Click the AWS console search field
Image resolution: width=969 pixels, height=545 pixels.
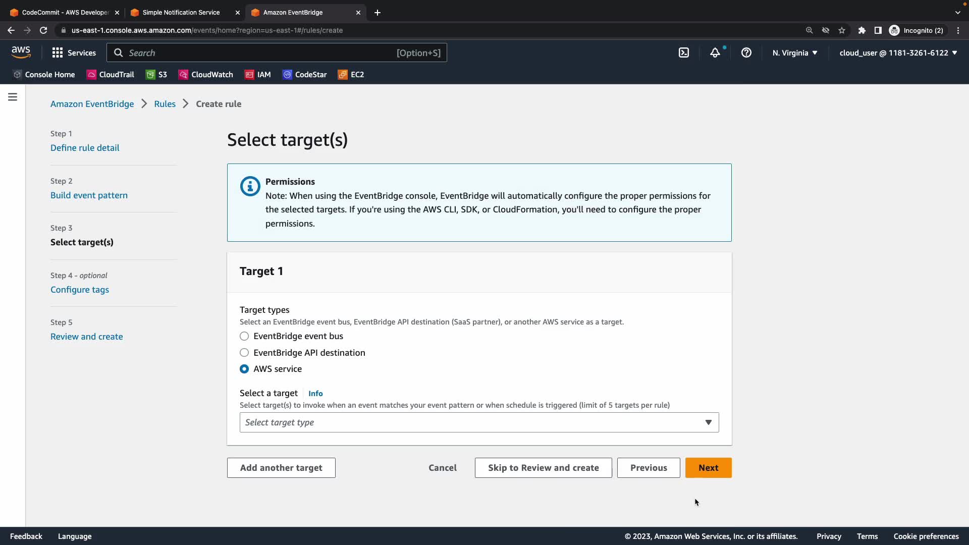coord(277,52)
